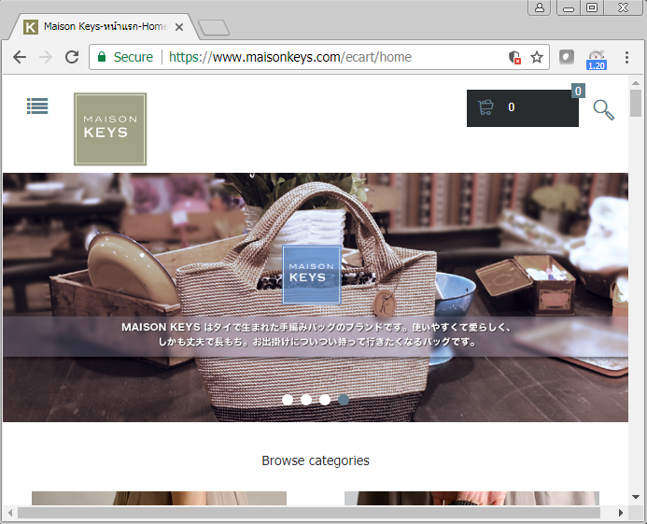Open the speedometer 1.20 extension

(597, 60)
